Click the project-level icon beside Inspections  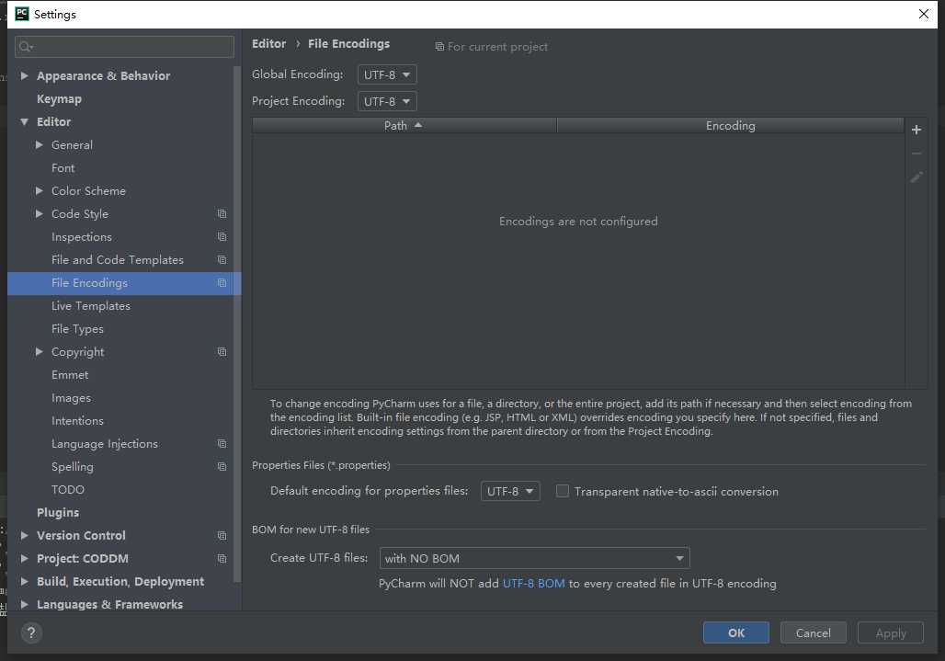222,237
